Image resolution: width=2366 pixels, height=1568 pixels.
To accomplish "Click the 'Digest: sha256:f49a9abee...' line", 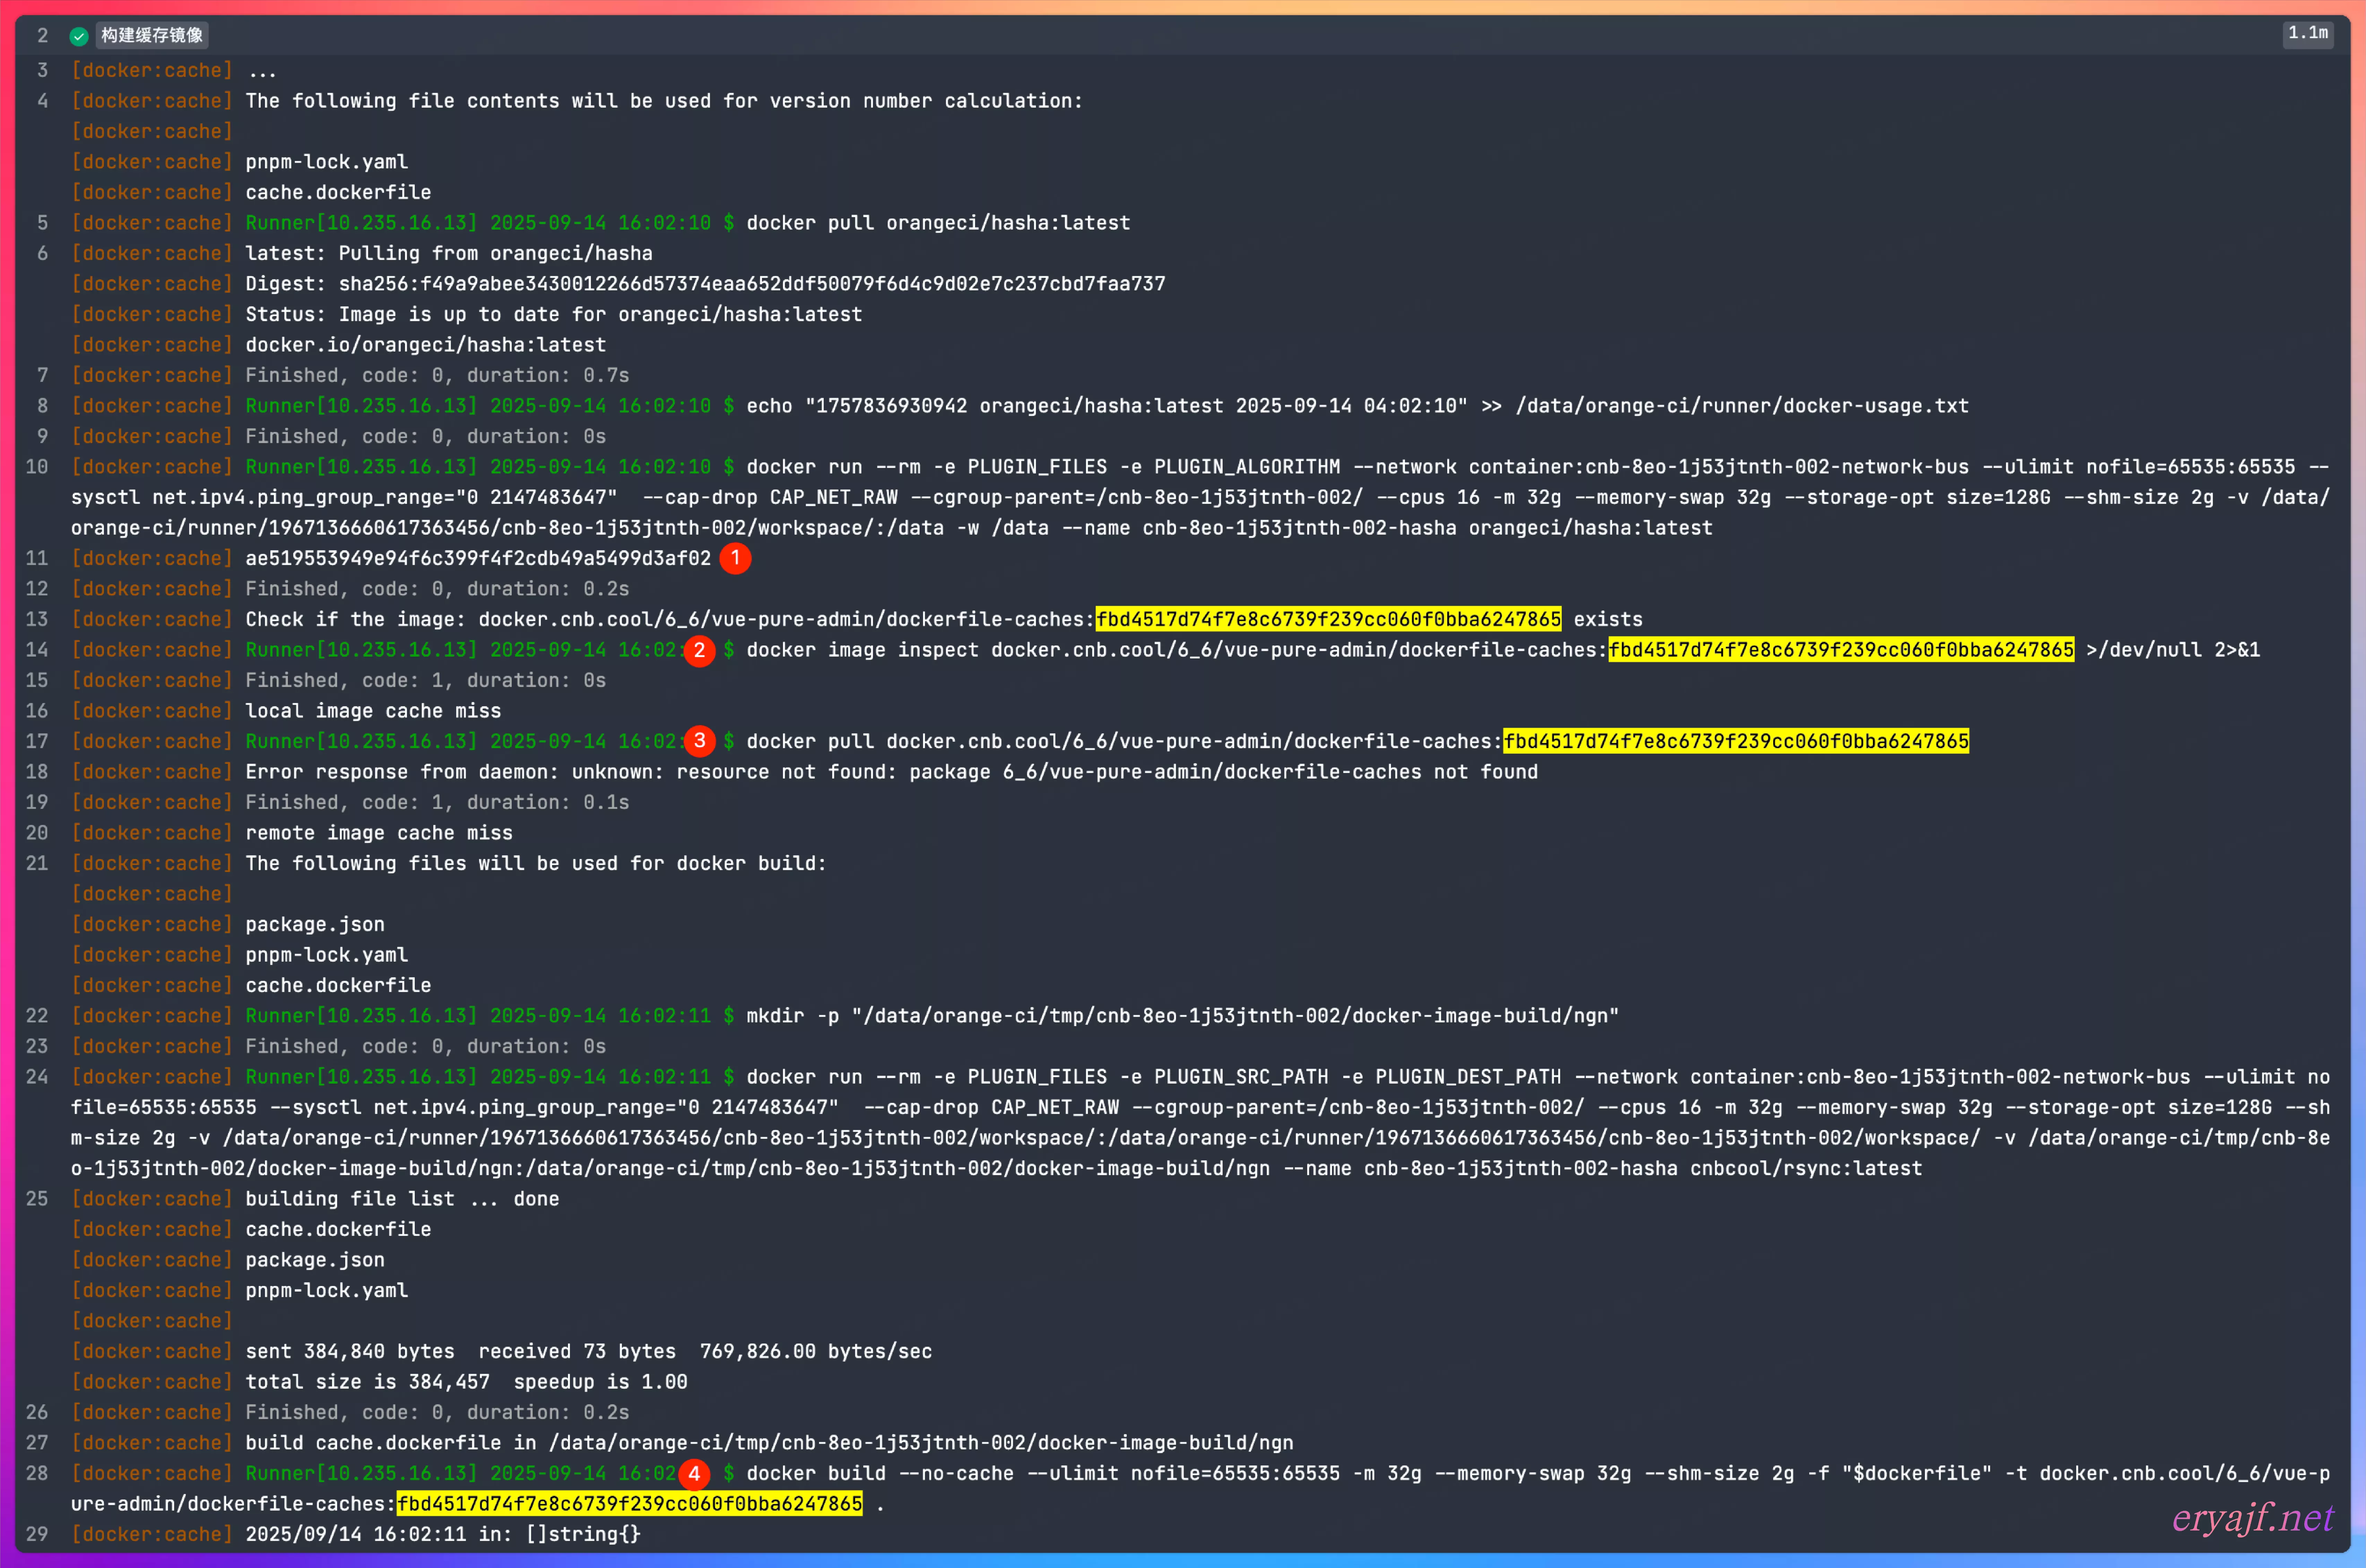I will click(x=705, y=284).
